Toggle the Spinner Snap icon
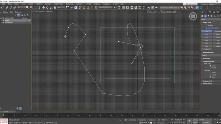This screenshot has width=221, height=124. 92,8
